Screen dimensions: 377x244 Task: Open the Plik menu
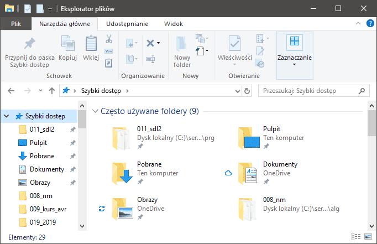point(16,24)
